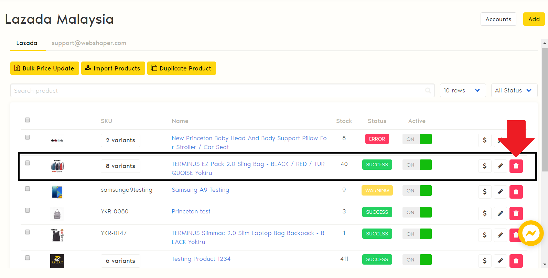Tick the select-all checkbox in table header
Viewport: 548px width, 278px height.
[28, 120]
